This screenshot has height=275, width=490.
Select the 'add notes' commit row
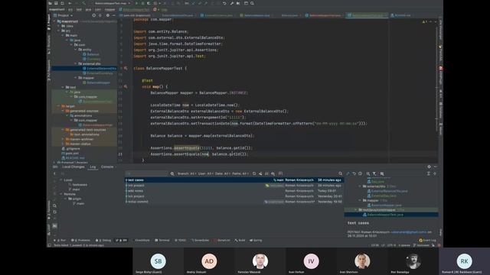234,191
